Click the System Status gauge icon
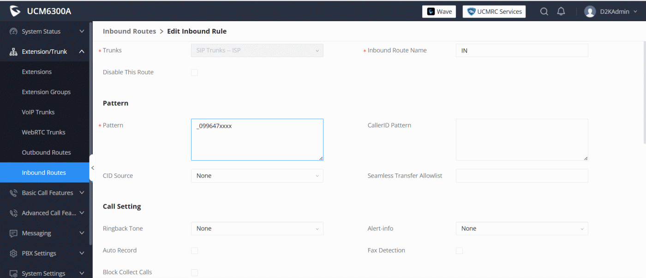 pos(13,31)
